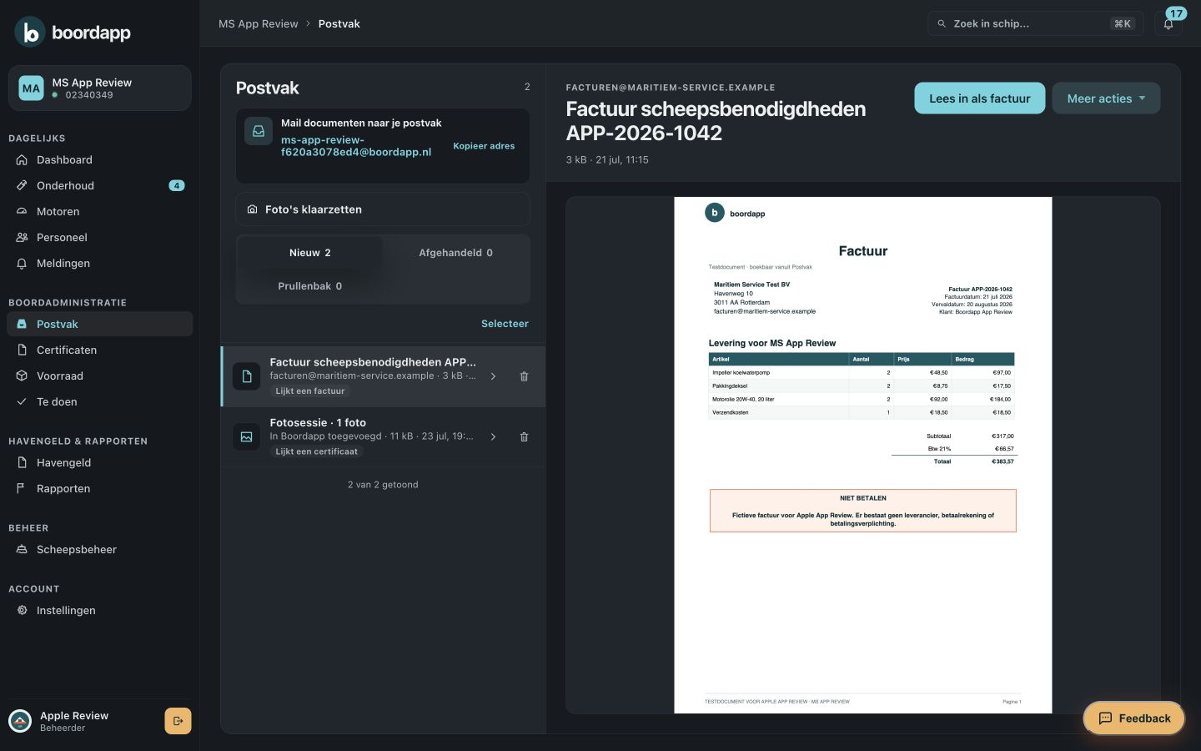1201x751 pixels.
Task: Expand the Fotosessie item chevron
Action: 494,436
